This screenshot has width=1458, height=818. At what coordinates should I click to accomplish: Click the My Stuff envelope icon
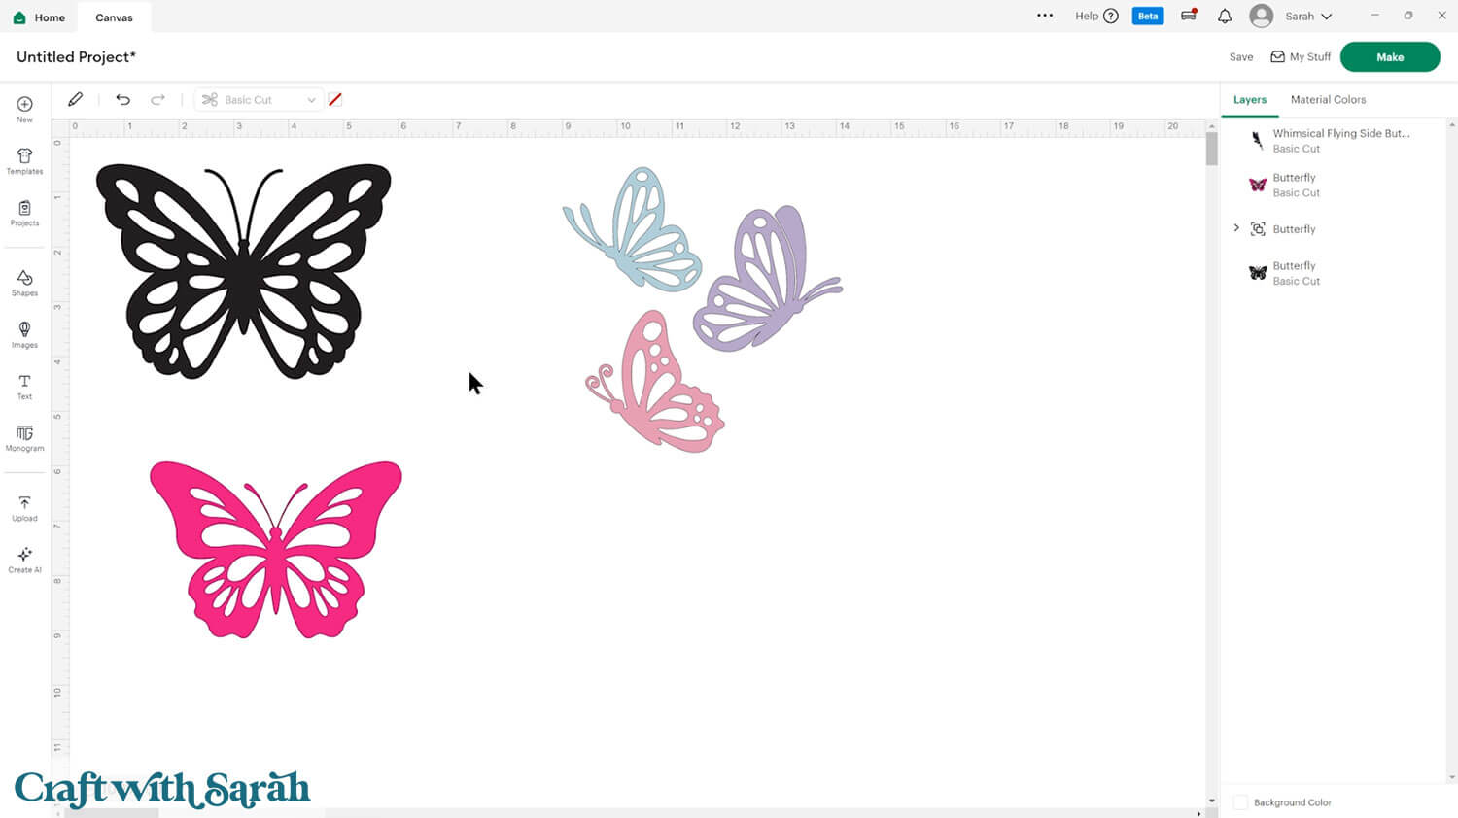[1277, 57]
